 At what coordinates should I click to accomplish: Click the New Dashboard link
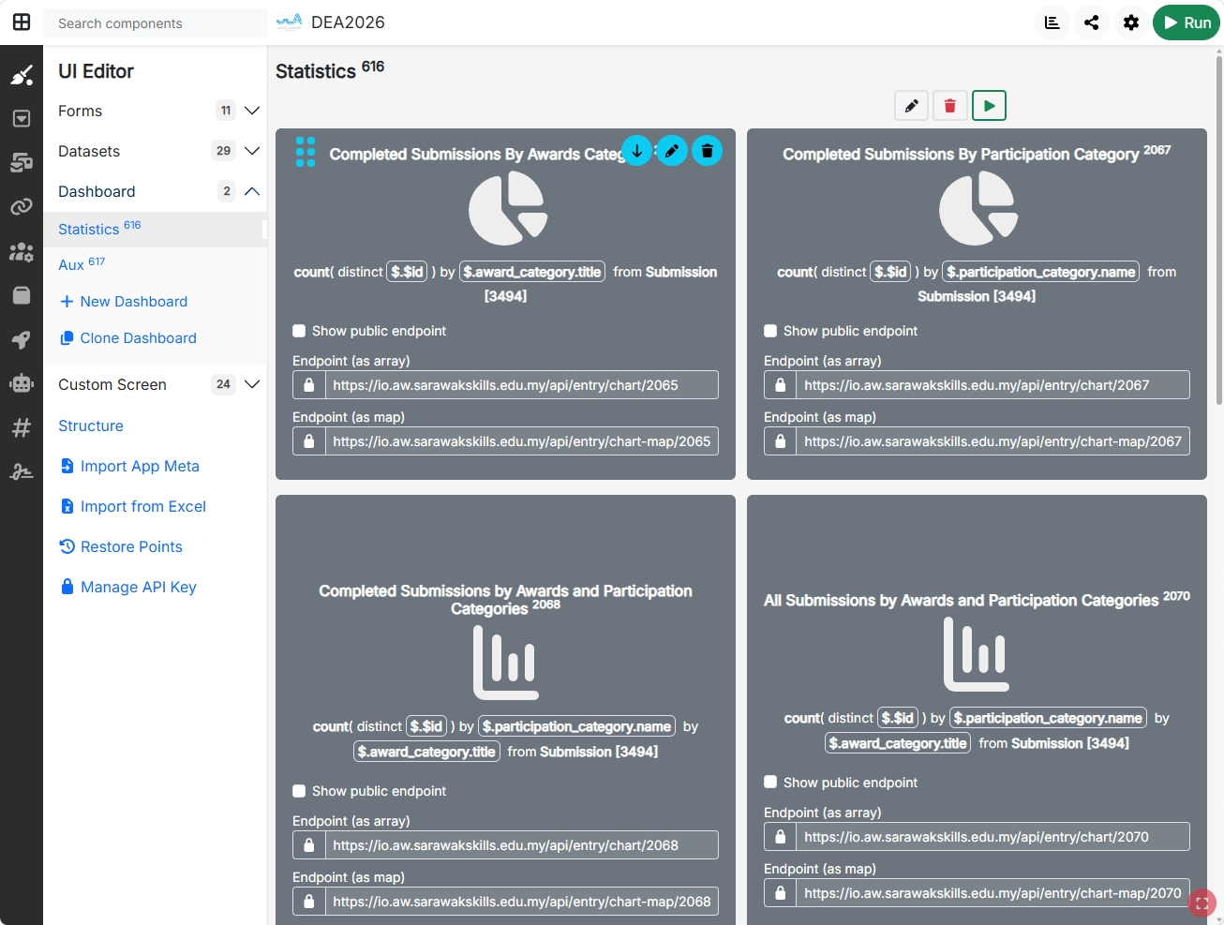[x=124, y=302]
